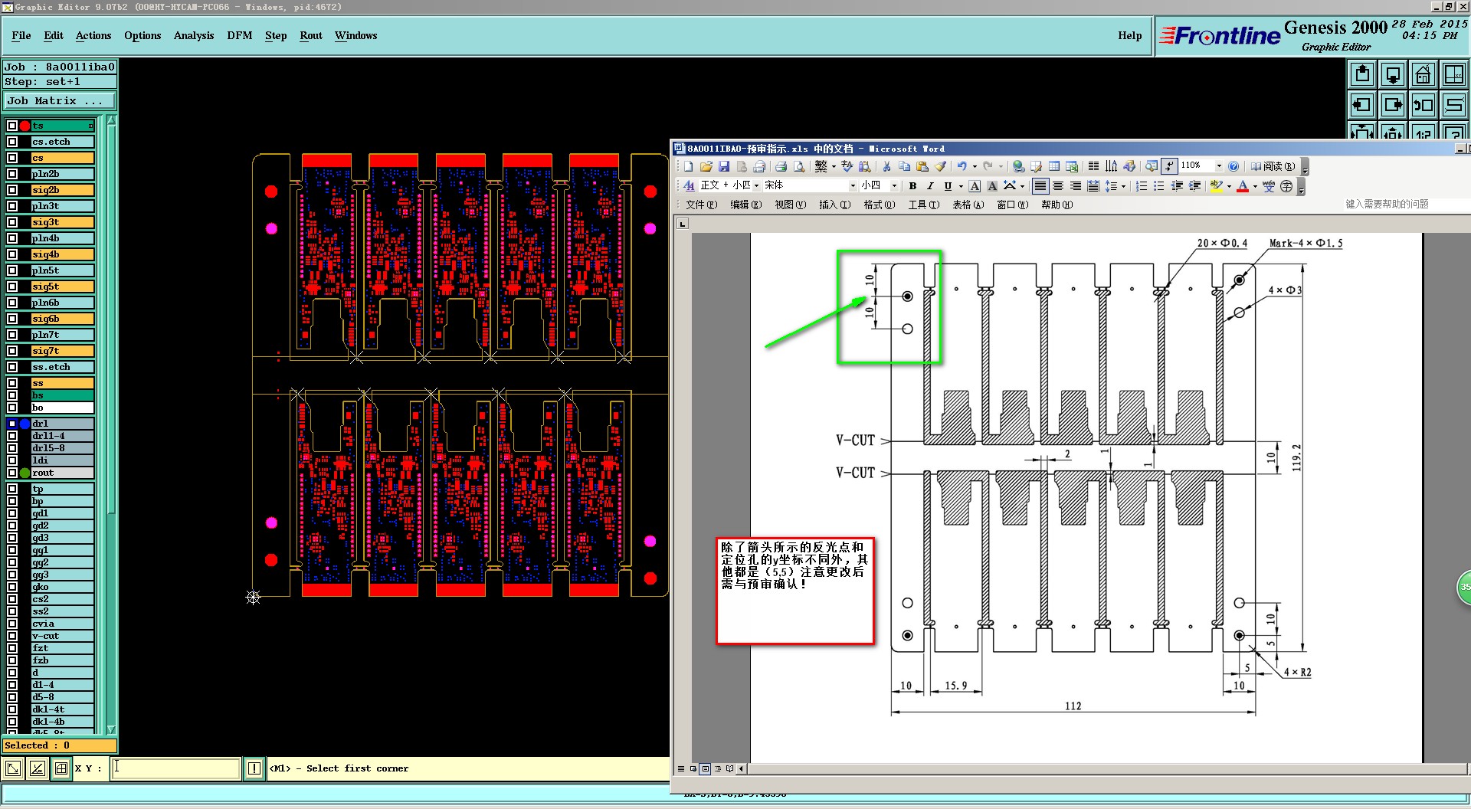This screenshot has height=809, width=1471.
Task: Click the X Y coordinate input field
Action: [176, 768]
